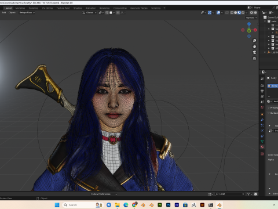Click the HUM search field in bottom editor
This screenshot has height=209, width=278.
pos(230,194)
